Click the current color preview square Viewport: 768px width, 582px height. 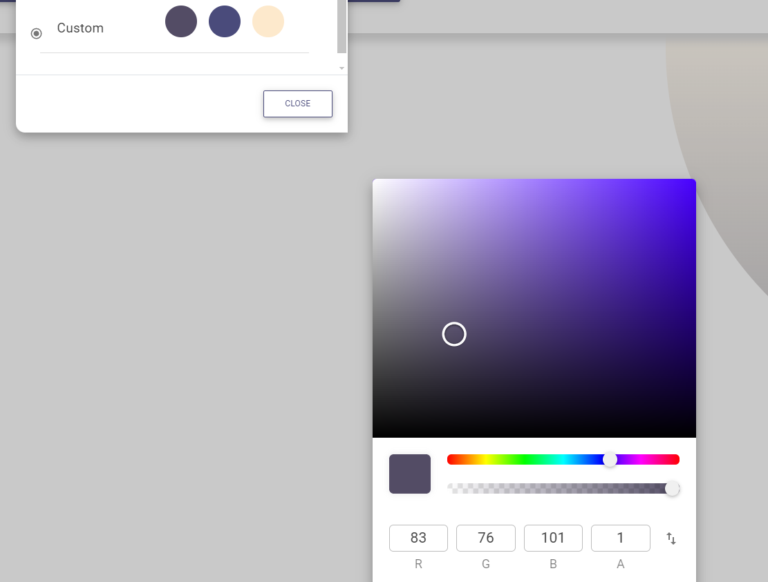tap(409, 474)
